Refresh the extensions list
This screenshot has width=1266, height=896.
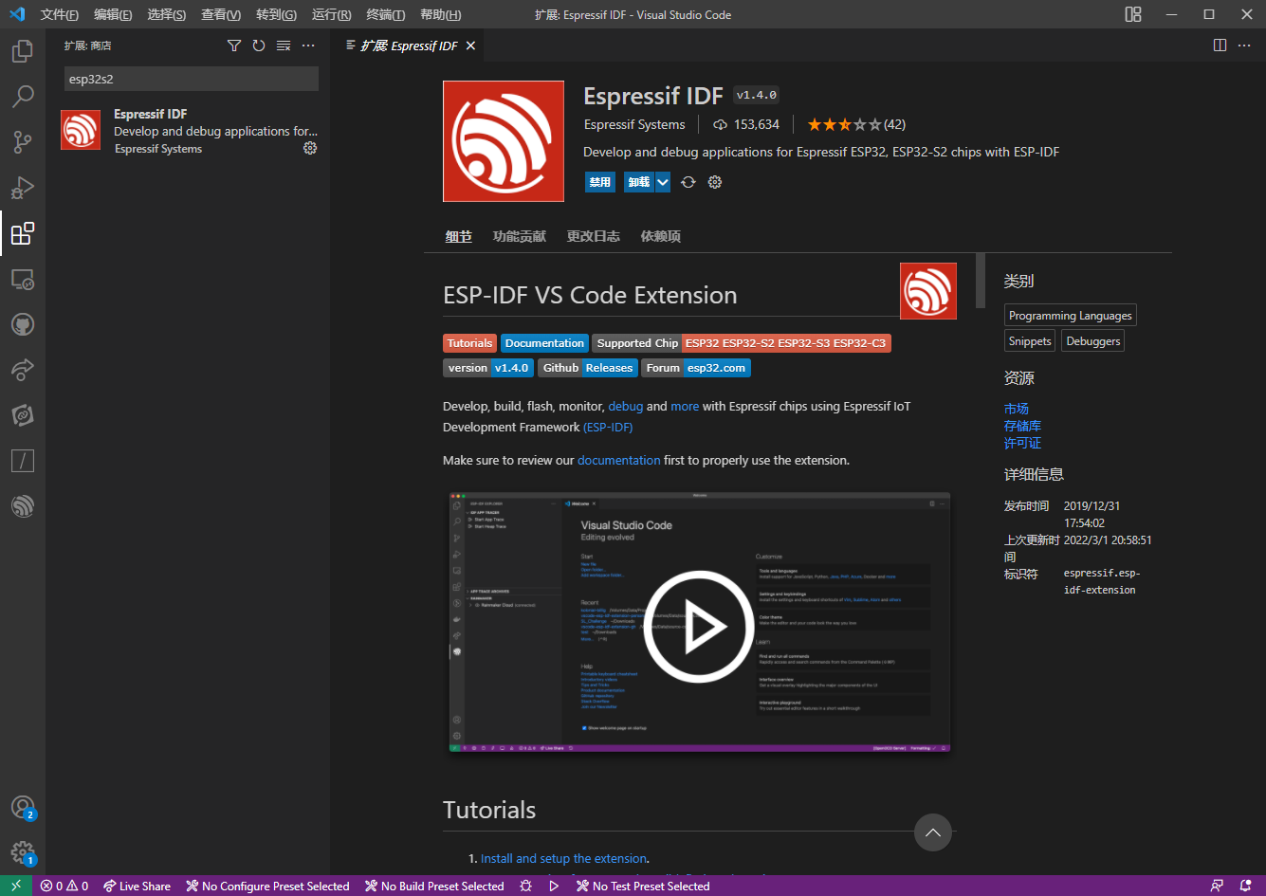click(x=259, y=46)
